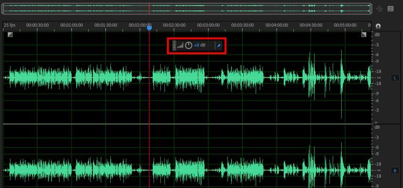
Task: Click the volume bars icon in the HUD
Action: pos(180,46)
